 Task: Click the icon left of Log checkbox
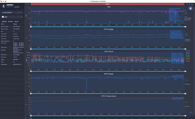pos(25,118)
